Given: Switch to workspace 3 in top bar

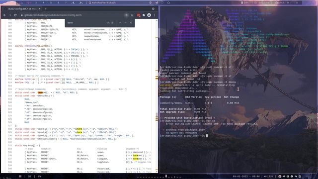Looking at the screenshot, I should point(36,2).
